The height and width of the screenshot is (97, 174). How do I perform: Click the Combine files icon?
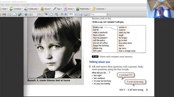[11, 9]
